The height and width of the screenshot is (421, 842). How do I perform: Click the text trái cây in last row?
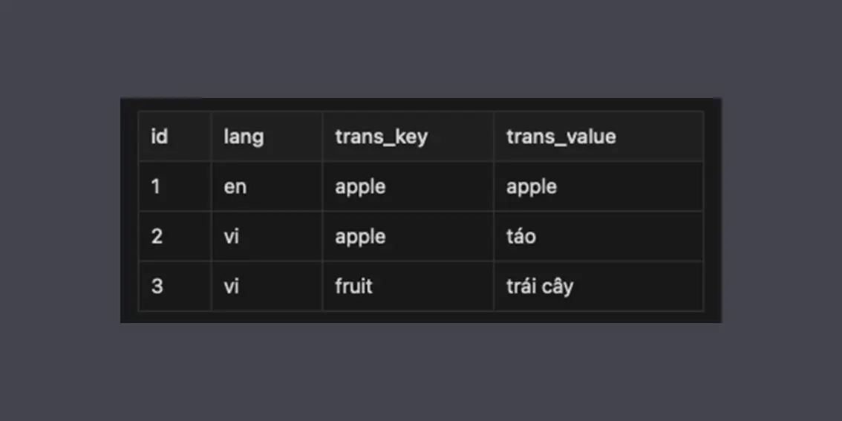540,286
